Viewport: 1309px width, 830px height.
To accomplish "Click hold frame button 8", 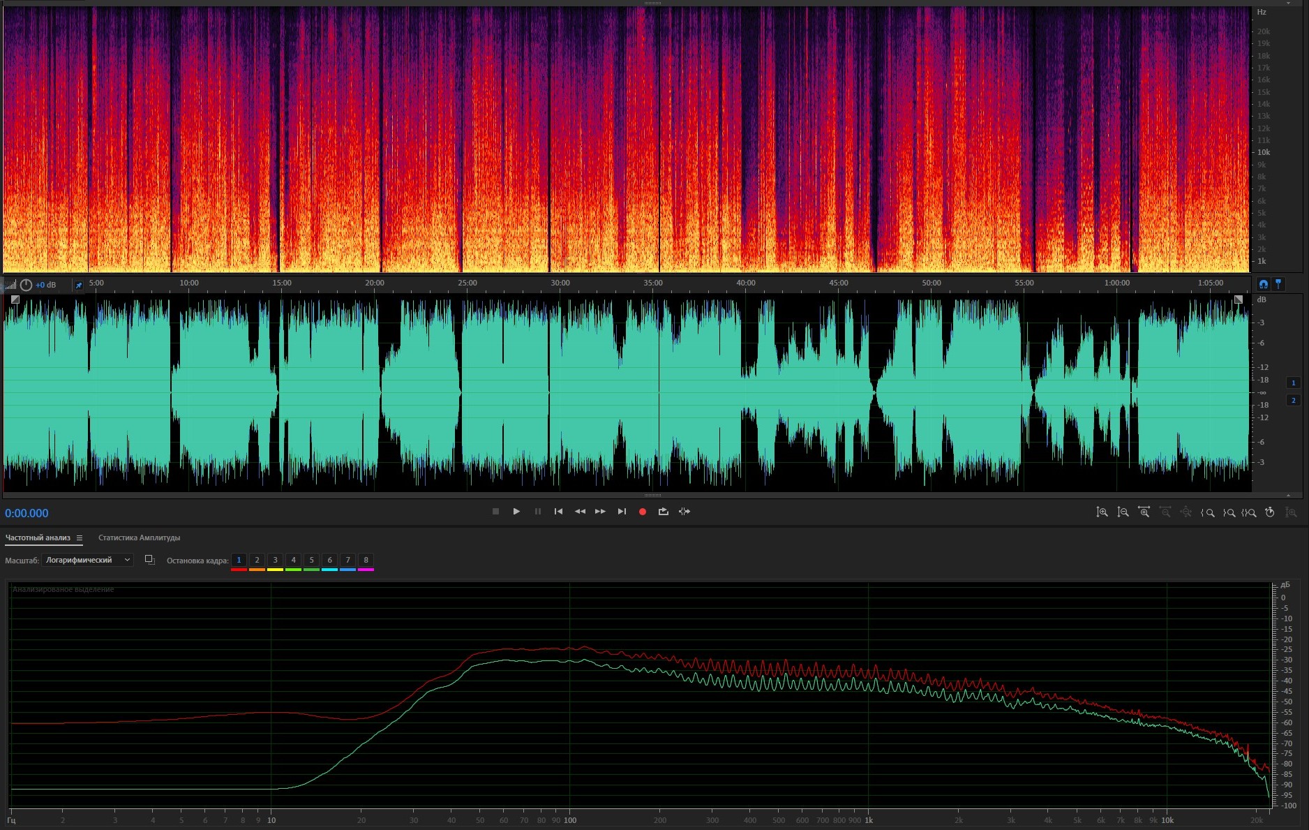I will pyautogui.click(x=366, y=560).
